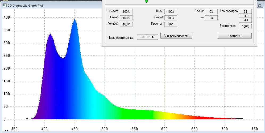This screenshot has height=133, width=265.
Task: Click the Вентилятор 100% field
Action: tap(245, 27)
